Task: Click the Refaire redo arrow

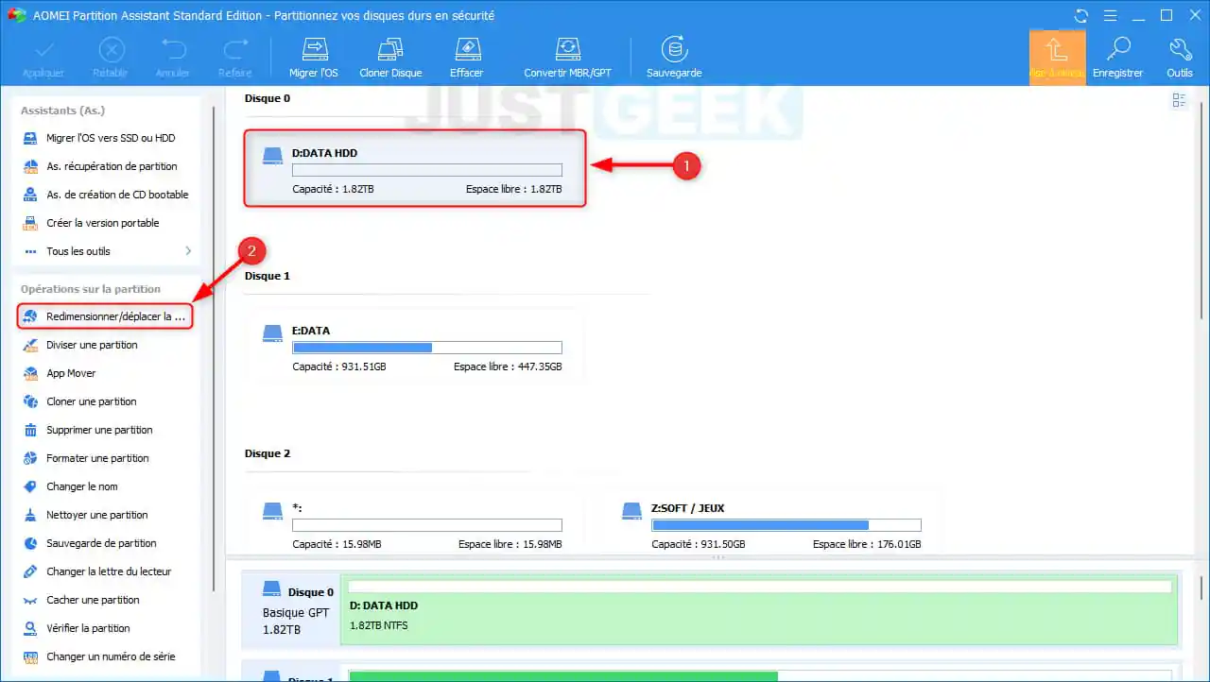Action: (234, 49)
